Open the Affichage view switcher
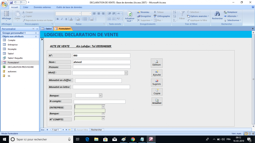This screenshot has width=255, height=143. click(x=6, y=16)
